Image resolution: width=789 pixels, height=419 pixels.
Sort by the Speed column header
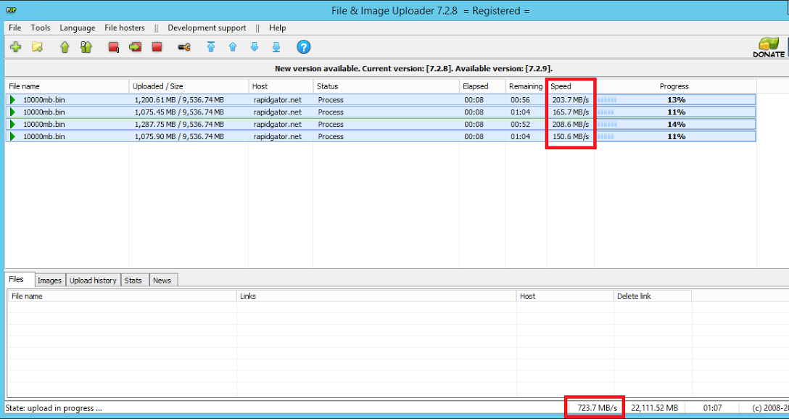pyautogui.click(x=571, y=86)
